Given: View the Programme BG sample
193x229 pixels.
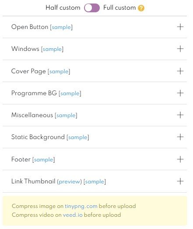Looking at the screenshot, I should point(70,93).
